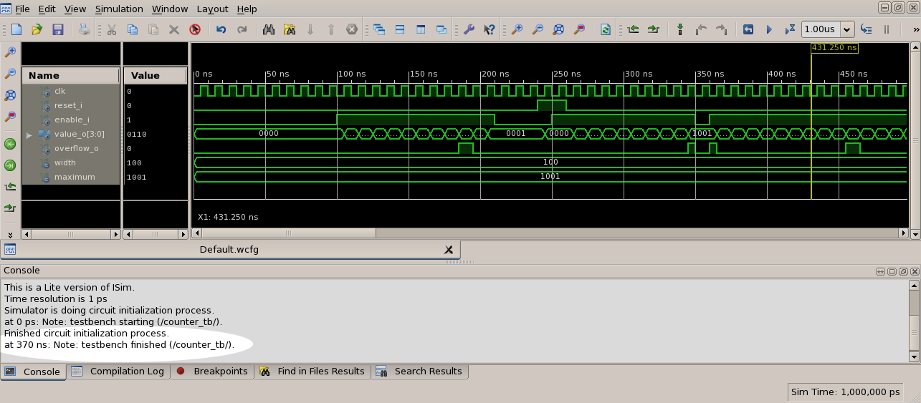Undo the last action
Screen dimensions: 921x403
click(221, 29)
